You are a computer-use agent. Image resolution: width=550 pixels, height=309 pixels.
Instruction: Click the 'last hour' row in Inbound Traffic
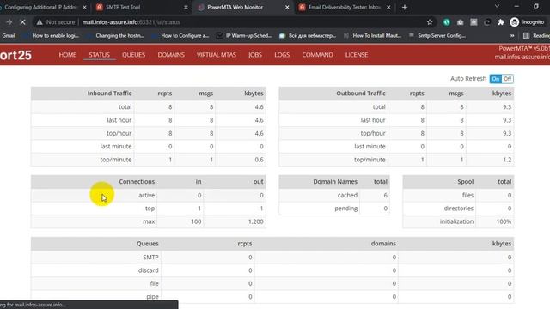click(x=149, y=120)
